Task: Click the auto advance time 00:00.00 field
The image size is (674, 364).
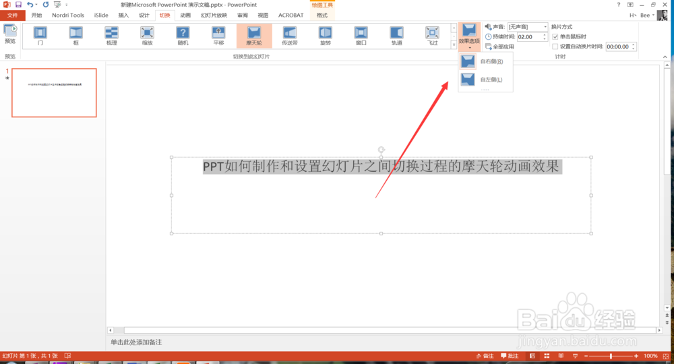Action: click(x=618, y=47)
